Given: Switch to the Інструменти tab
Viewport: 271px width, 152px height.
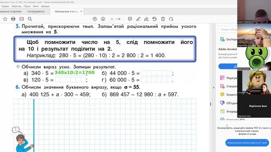Looking at the screenshot, I should (x=36, y=11).
